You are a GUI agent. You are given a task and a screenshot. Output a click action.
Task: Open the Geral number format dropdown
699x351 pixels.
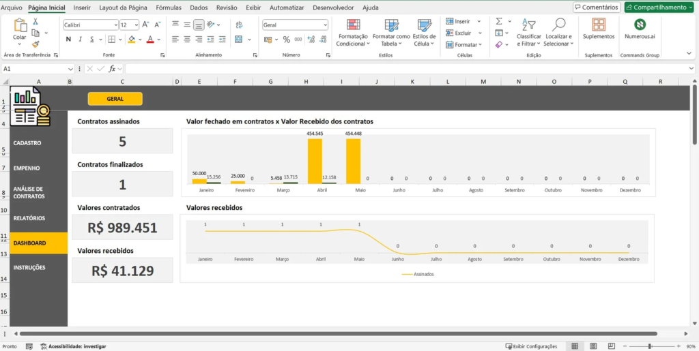[324, 25]
